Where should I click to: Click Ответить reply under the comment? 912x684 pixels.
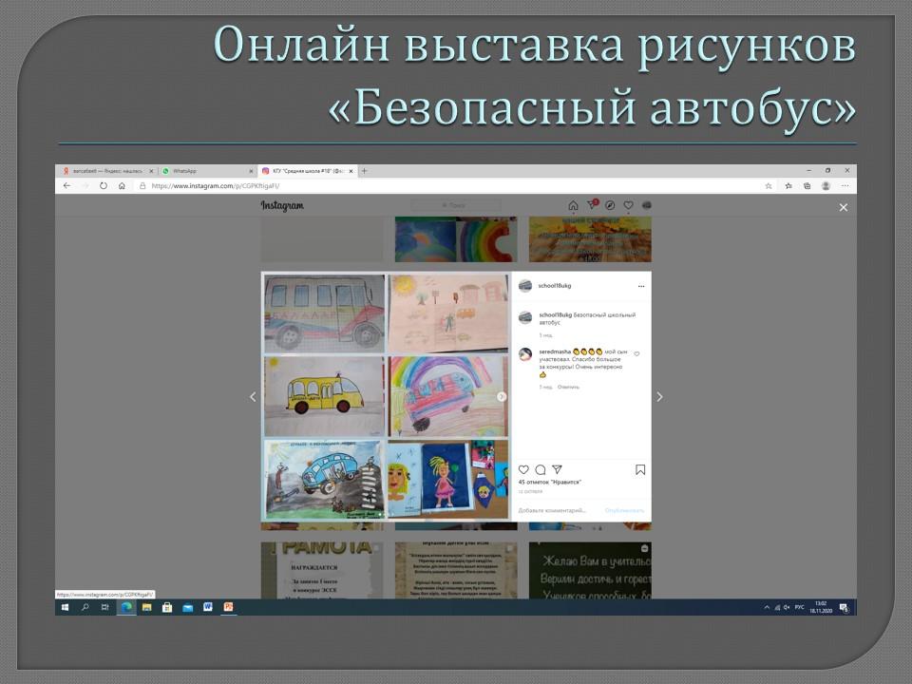coord(568,387)
